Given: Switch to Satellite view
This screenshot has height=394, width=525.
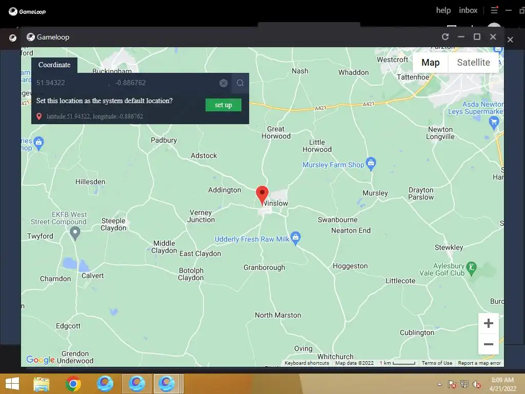Looking at the screenshot, I should [473, 62].
